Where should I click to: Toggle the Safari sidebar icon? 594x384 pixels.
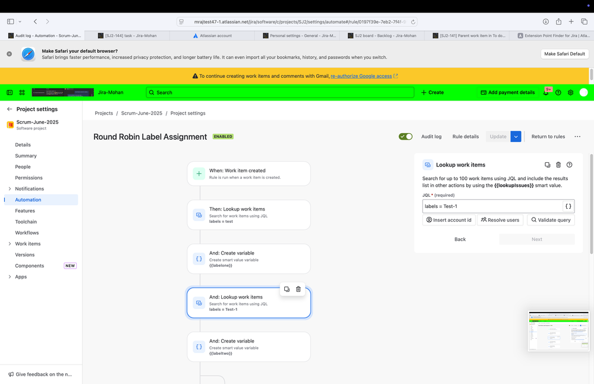tap(11, 21)
